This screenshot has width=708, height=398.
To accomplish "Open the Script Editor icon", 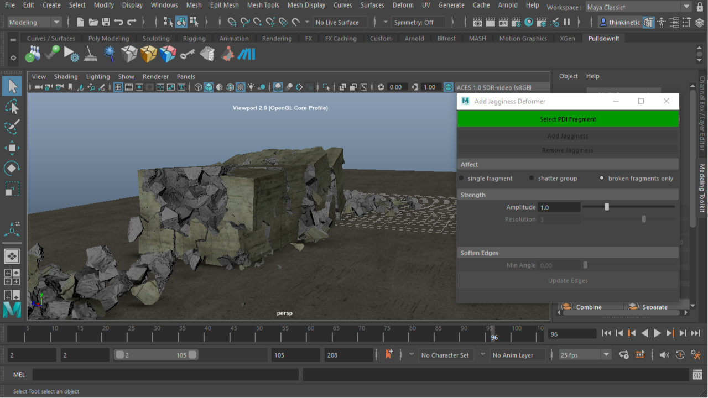I will [697, 375].
